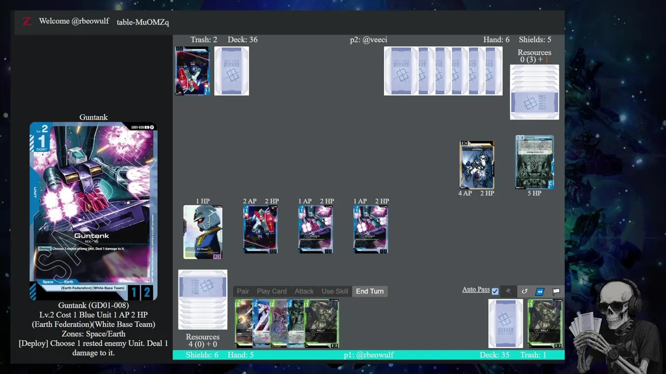Click the End Turn button
666x374 pixels.
click(370, 291)
